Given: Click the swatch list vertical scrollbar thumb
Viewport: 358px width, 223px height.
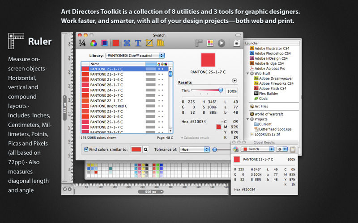Looking at the screenshot, I should 170,74.
